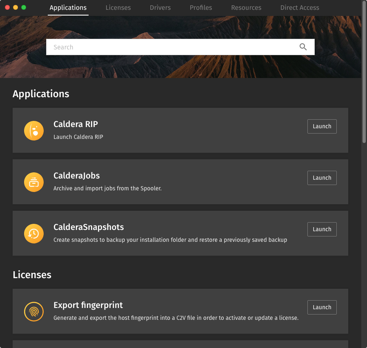This screenshot has width=367, height=348.
Task: Click the vertical scrollbar thumb
Action: coord(364,71)
